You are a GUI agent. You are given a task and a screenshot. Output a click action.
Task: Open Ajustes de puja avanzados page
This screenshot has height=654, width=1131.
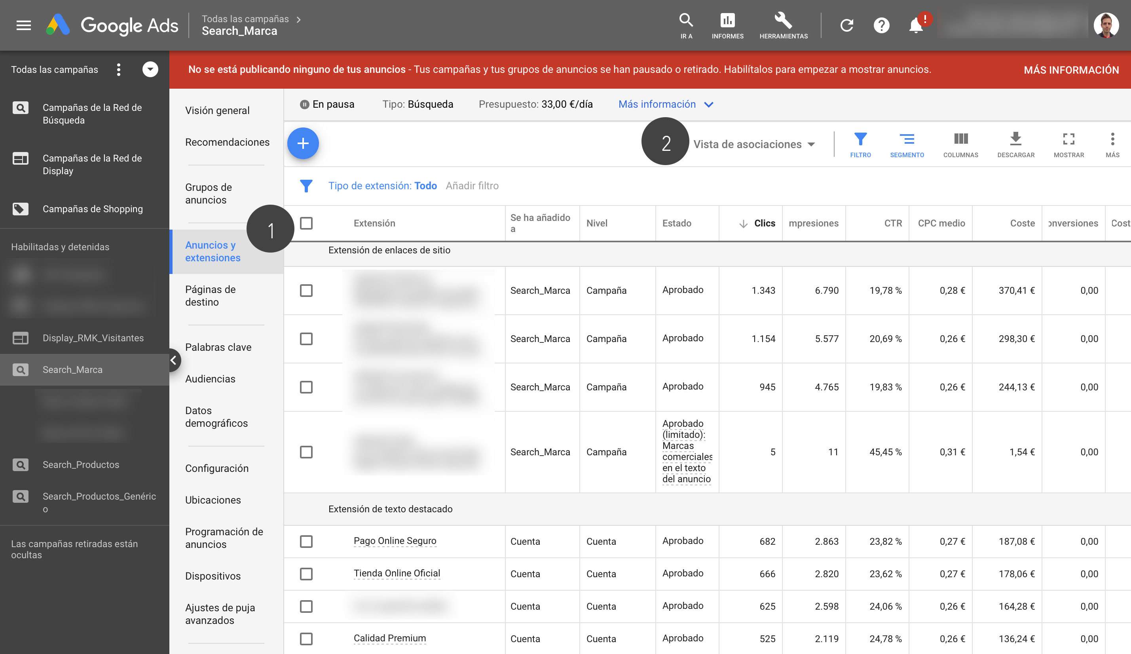click(x=220, y=614)
